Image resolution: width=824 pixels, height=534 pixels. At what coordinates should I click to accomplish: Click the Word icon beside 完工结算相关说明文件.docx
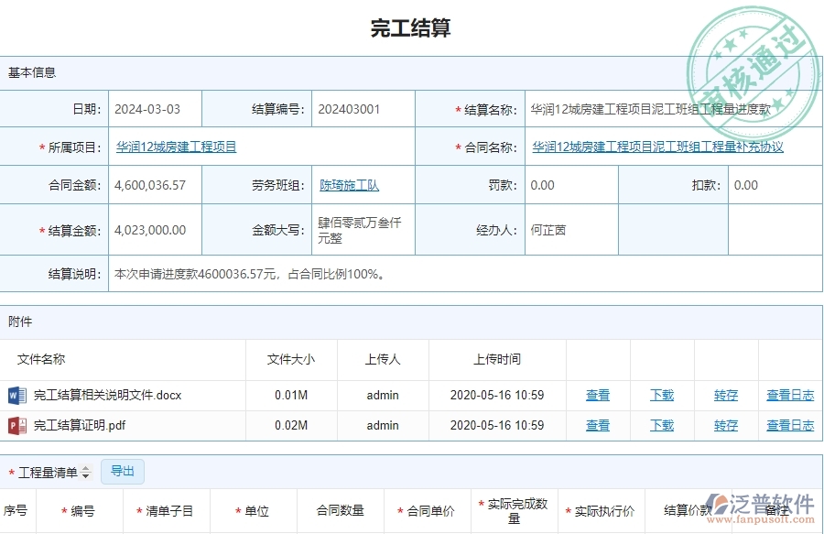click(x=16, y=396)
